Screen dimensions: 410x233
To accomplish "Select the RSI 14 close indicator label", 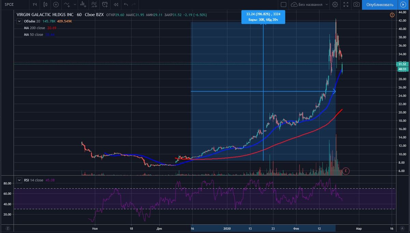I will coord(33,180).
